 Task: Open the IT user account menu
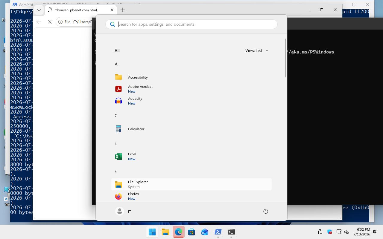pos(123,211)
